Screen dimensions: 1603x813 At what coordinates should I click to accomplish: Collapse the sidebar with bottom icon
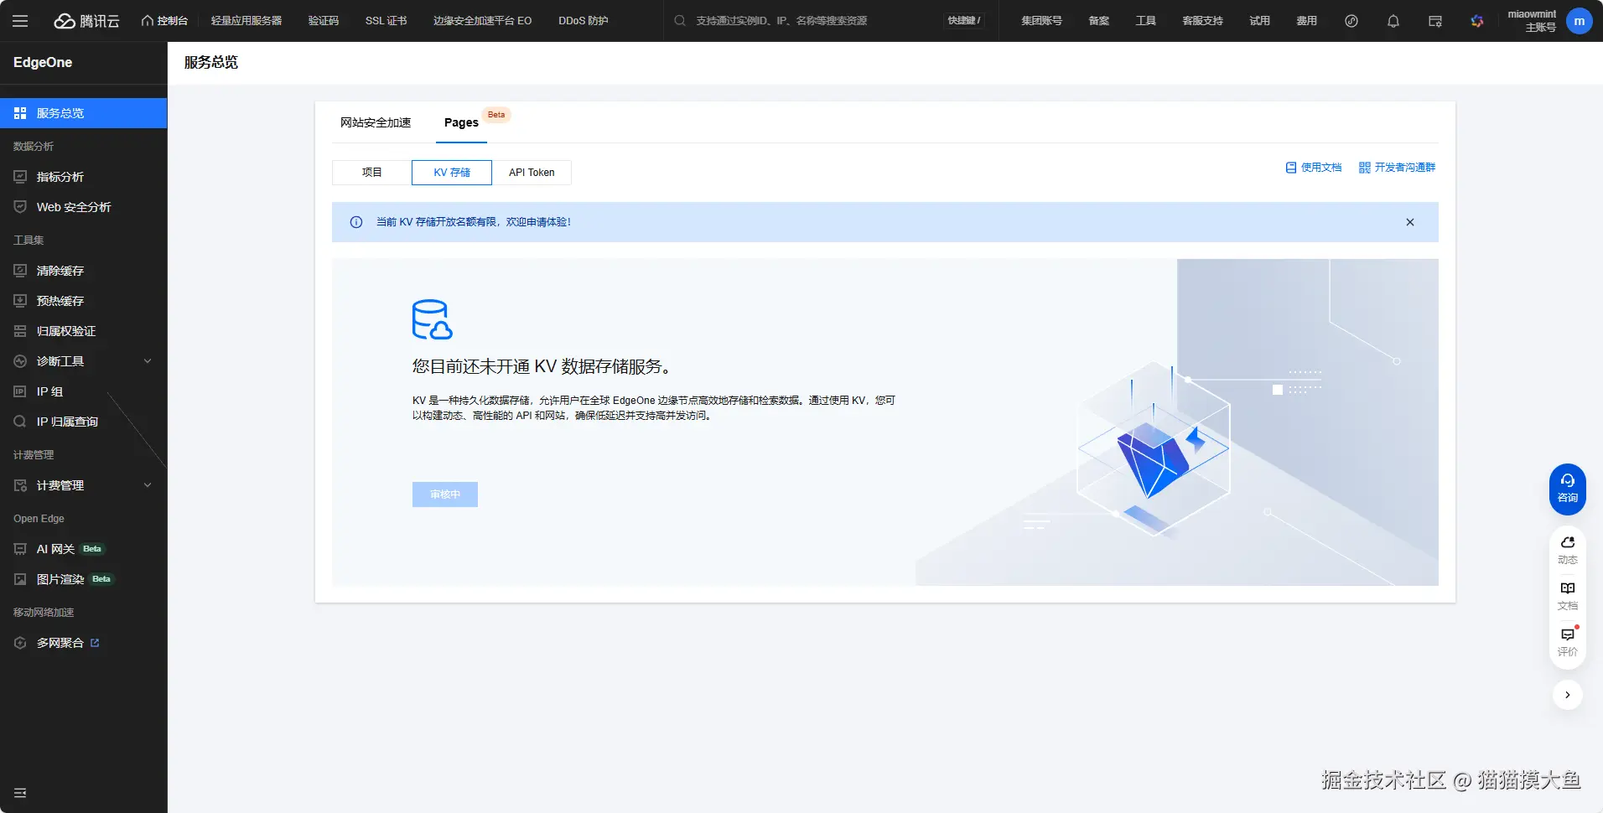pos(20,793)
